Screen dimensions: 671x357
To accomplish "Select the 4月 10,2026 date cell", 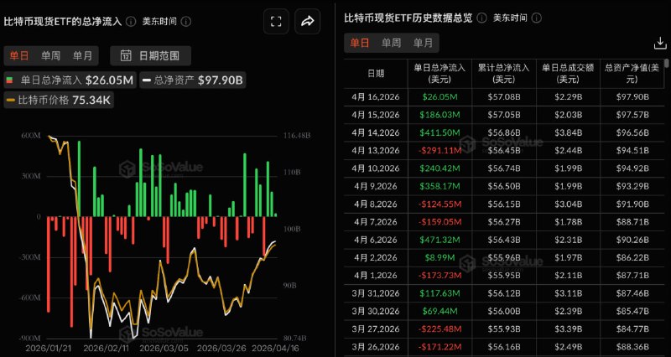I will [x=376, y=168].
